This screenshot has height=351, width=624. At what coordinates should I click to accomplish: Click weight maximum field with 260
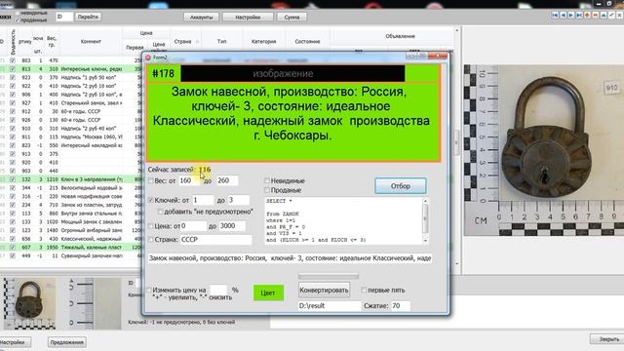(227, 180)
